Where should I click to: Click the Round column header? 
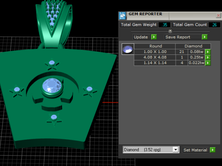point(155,46)
